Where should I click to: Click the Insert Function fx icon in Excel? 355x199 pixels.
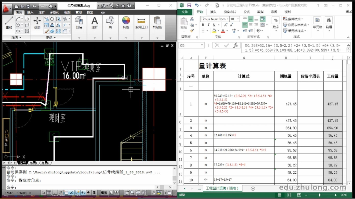236,45
